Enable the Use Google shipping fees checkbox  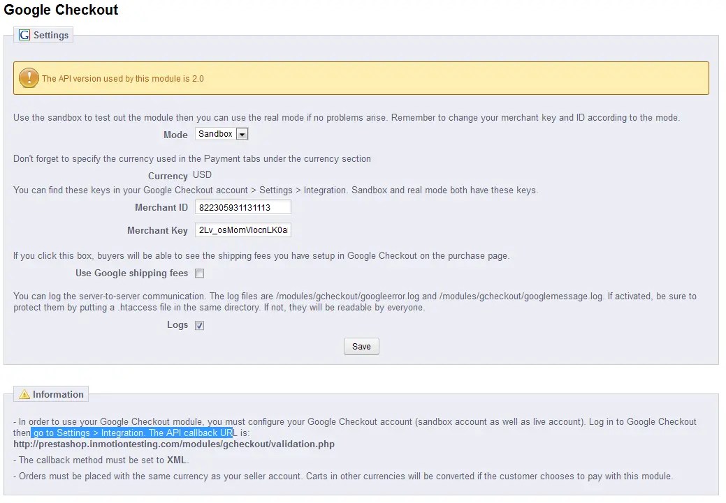tap(199, 273)
